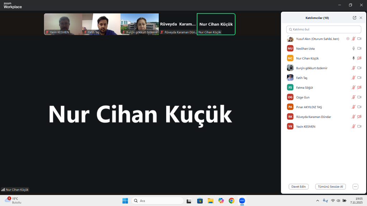Open the date and time flyout
367x206 pixels.
[x=358, y=200]
